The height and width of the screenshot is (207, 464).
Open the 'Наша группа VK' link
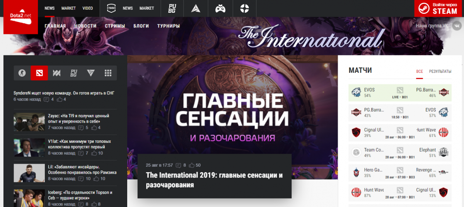tap(432, 26)
